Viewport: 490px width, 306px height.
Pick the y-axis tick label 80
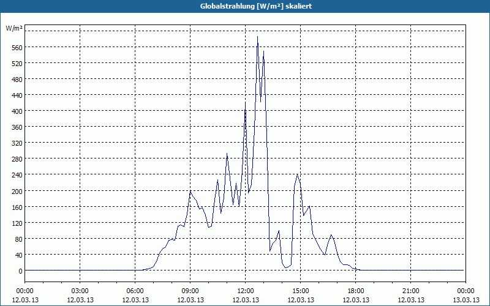tap(19, 239)
